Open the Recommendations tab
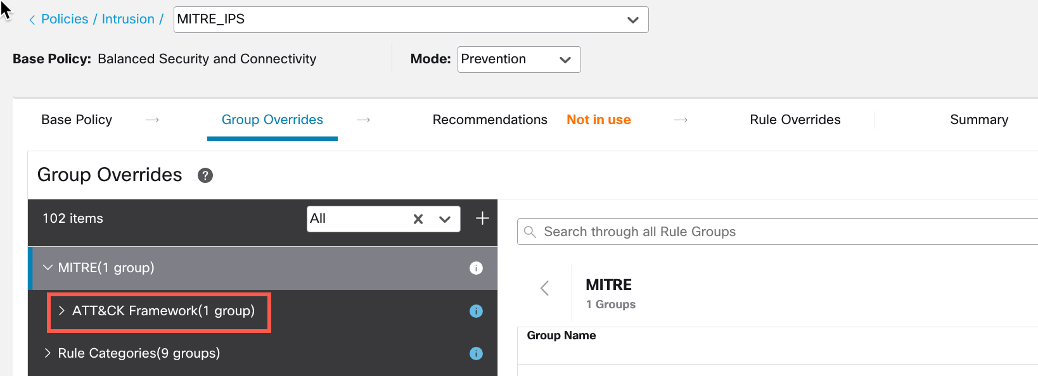1038x376 pixels. point(489,120)
